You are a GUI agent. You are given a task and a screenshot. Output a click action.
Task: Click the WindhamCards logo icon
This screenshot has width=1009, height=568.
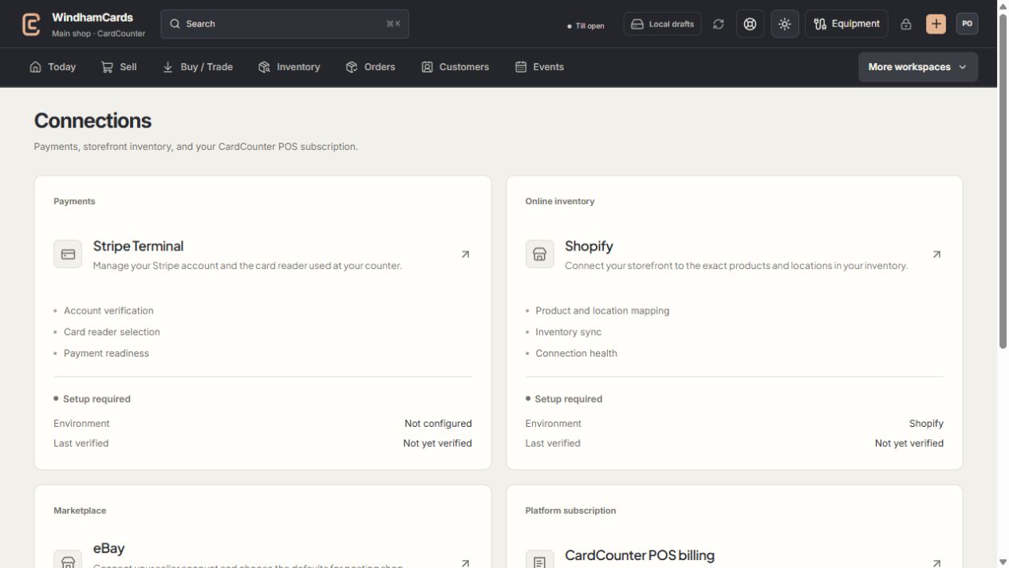pyautogui.click(x=31, y=24)
